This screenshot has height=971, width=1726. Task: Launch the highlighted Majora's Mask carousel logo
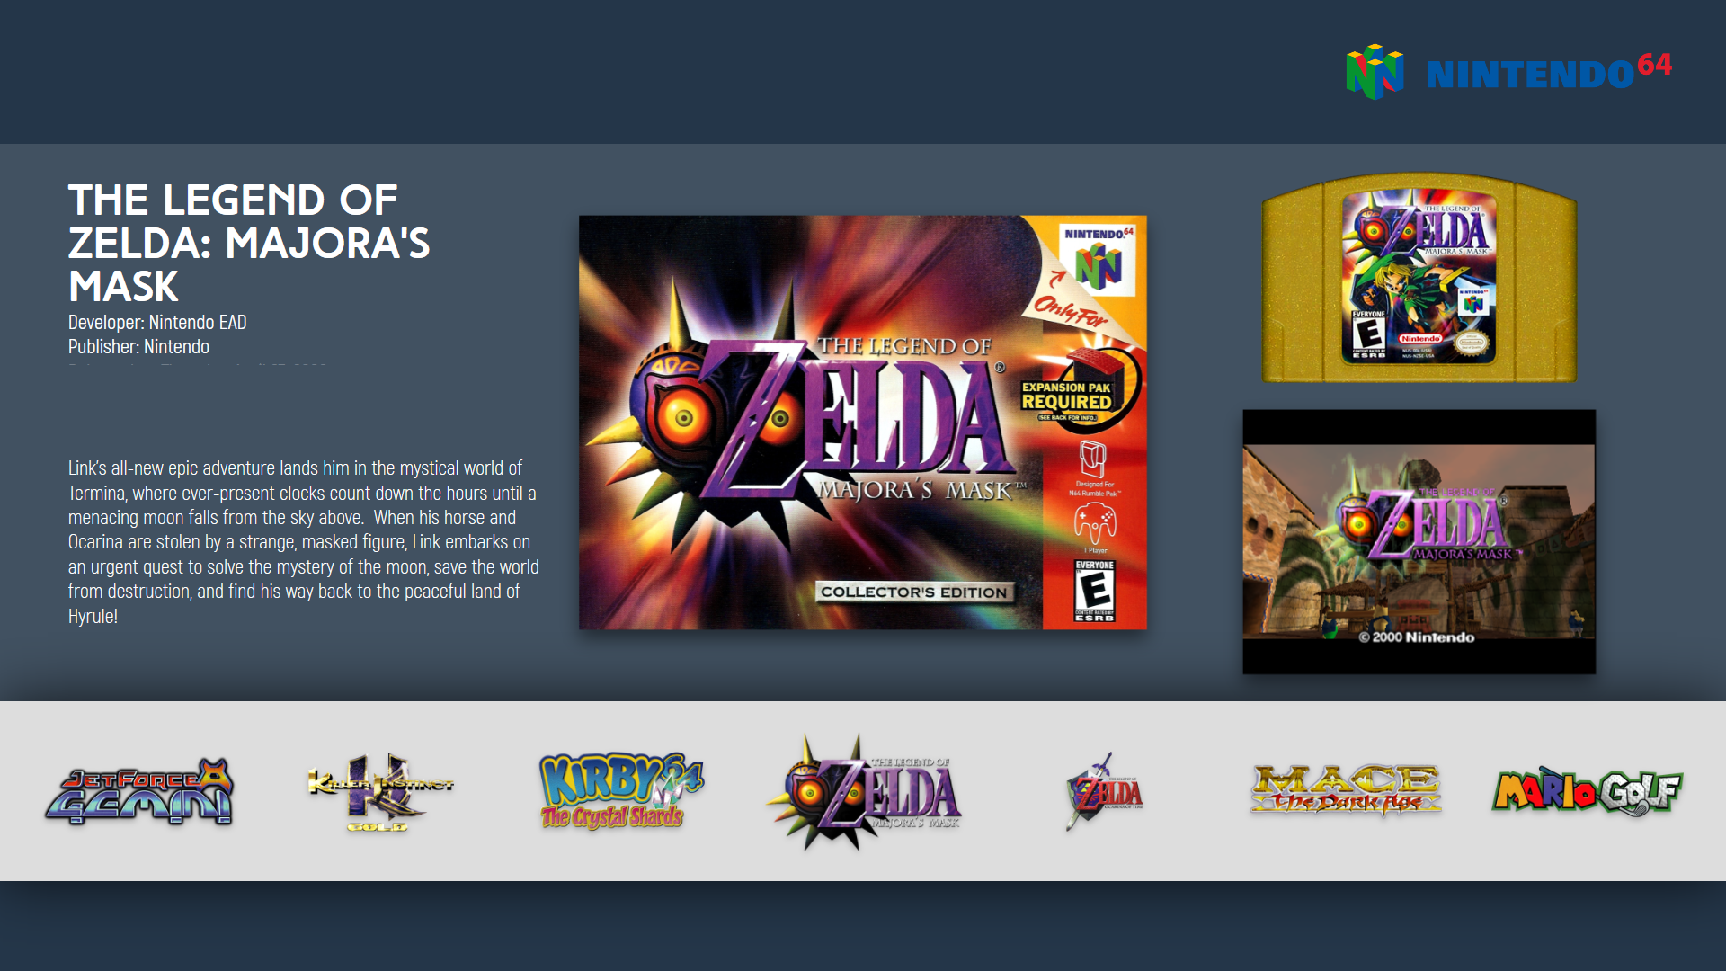pos(863,791)
